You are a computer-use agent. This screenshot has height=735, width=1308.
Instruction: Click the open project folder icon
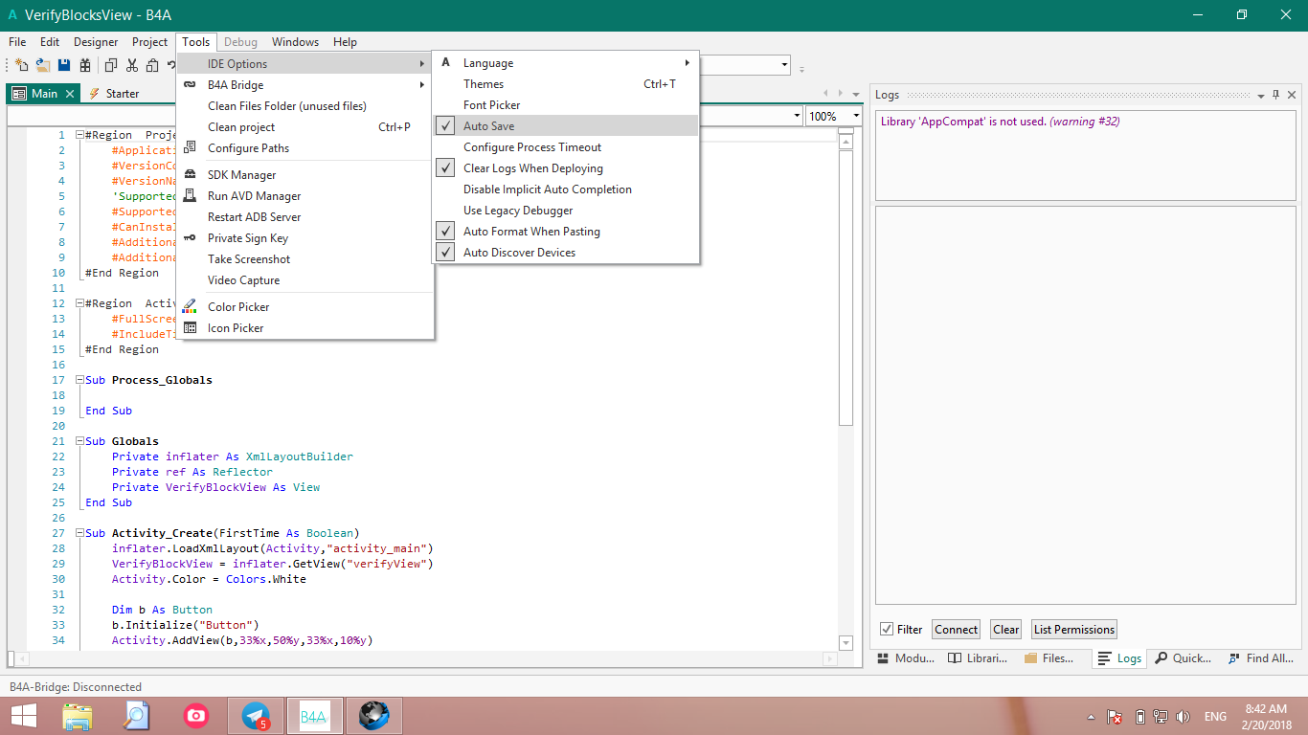[43, 65]
